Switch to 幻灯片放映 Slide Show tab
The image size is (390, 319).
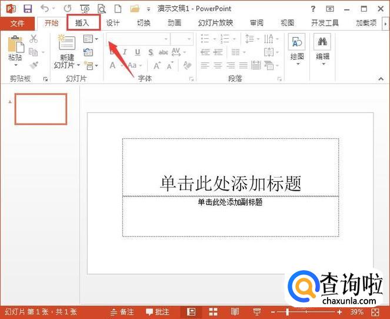coord(215,23)
